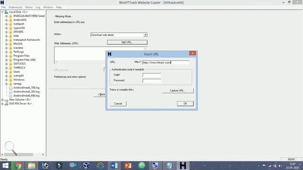Image resolution: width=303 pixels, height=170 pixels.
Task: Click OK in Insert URL dialog
Action: tap(185, 104)
